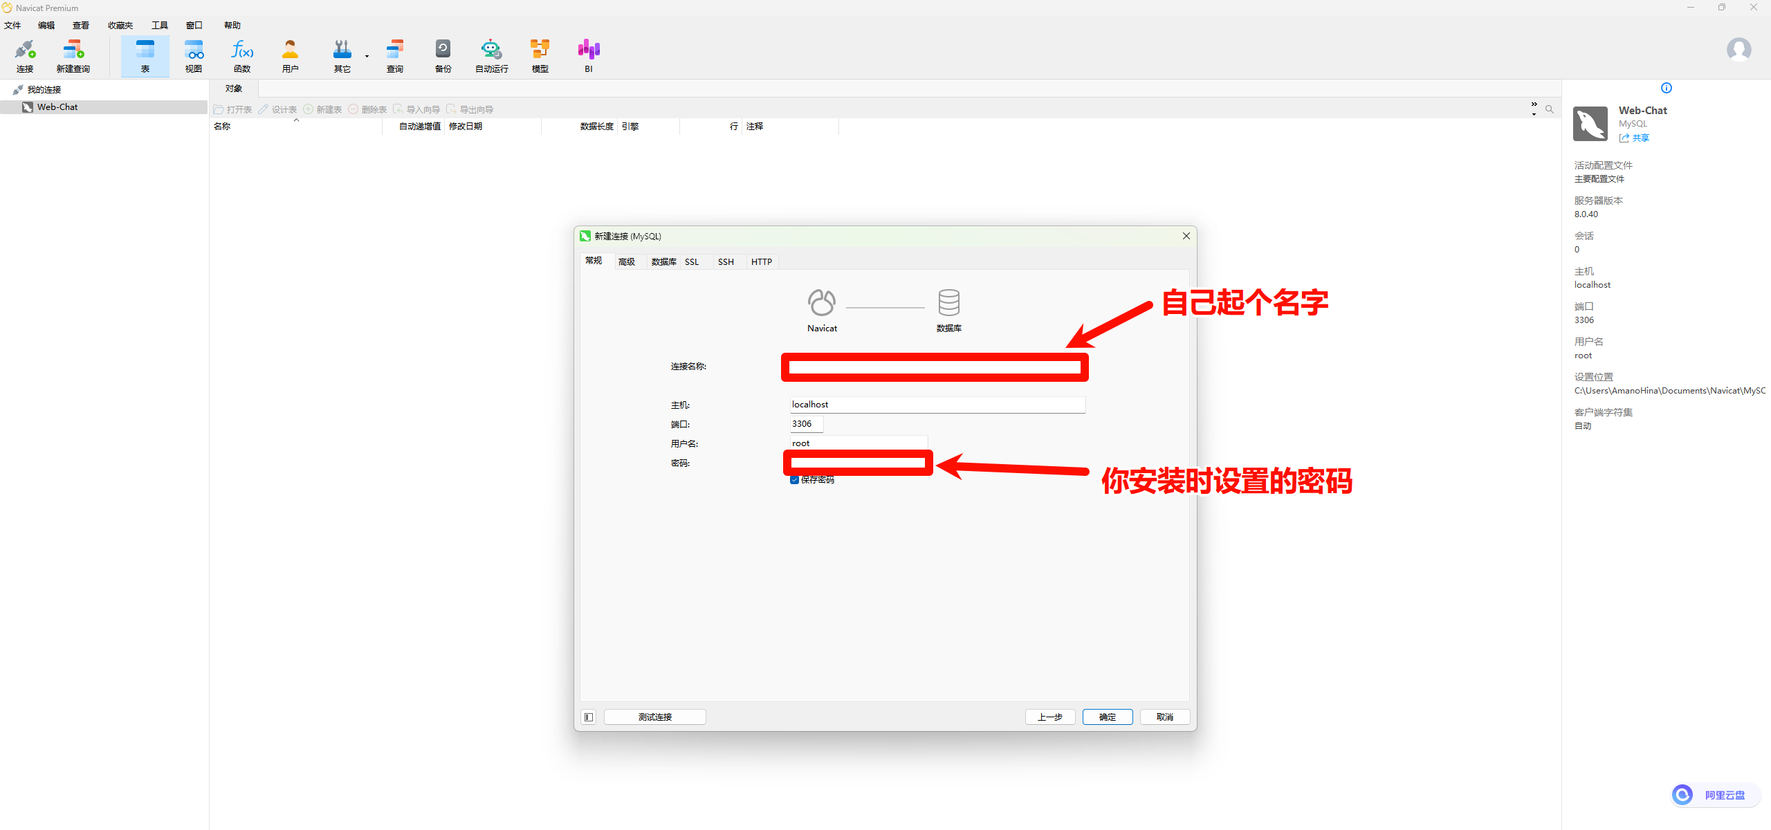Viewport: 1771px width, 830px height.
Task: Sort by the 修改日期 column header
Action: coord(493,127)
